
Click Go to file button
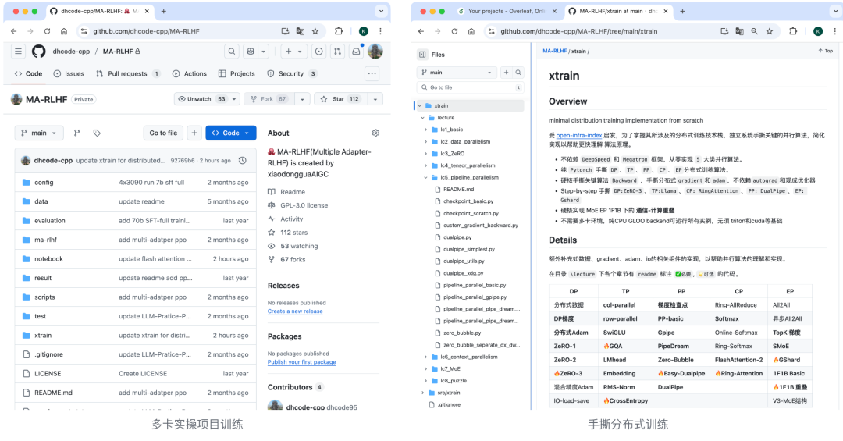(163, 133)
